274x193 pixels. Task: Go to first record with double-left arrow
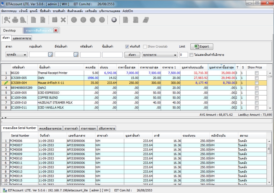(74, 20)
